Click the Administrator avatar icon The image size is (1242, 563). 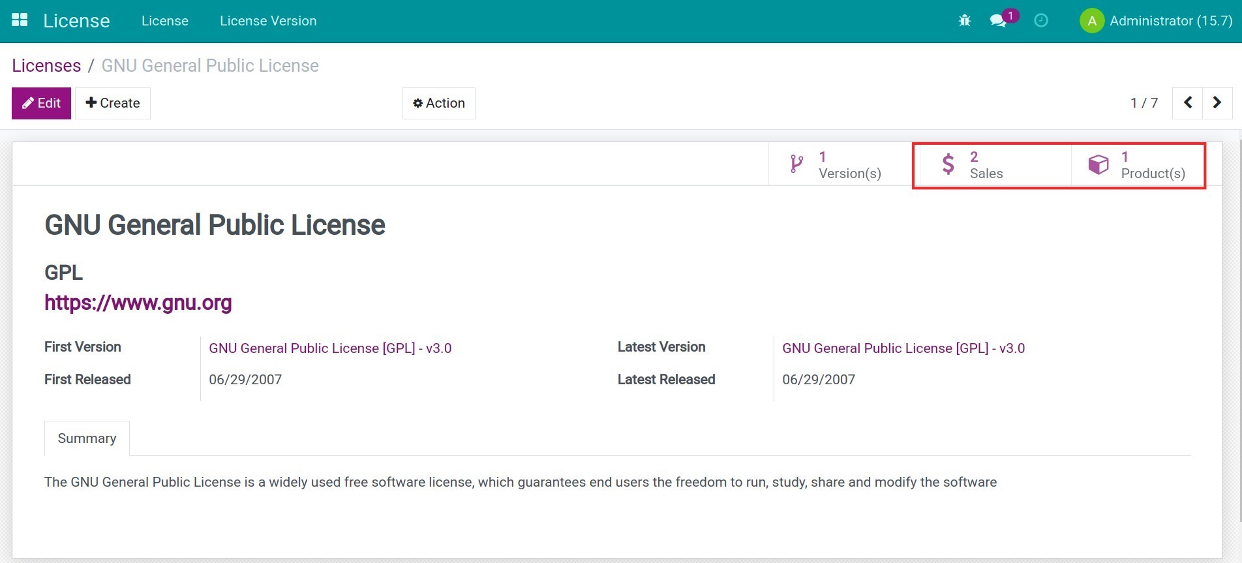[x=1091, y=21]
